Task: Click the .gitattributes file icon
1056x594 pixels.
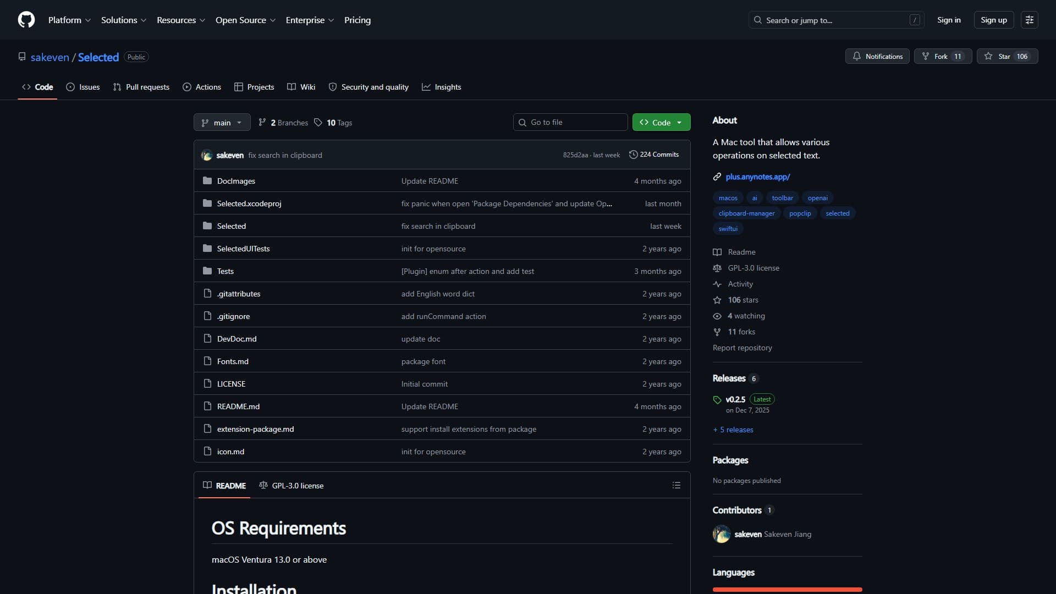Action: pos(207,294)
